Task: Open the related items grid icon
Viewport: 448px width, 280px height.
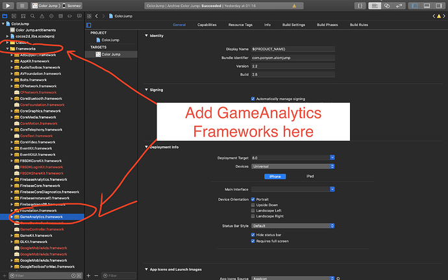Action: tap(89, 16)
